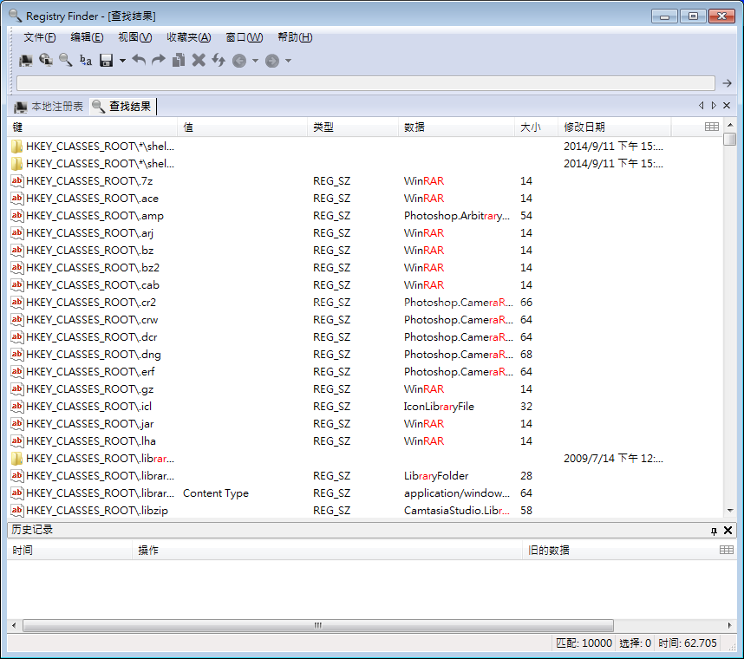
Task: Switch to the 本地注册表 tab
Action: (49, 107)
